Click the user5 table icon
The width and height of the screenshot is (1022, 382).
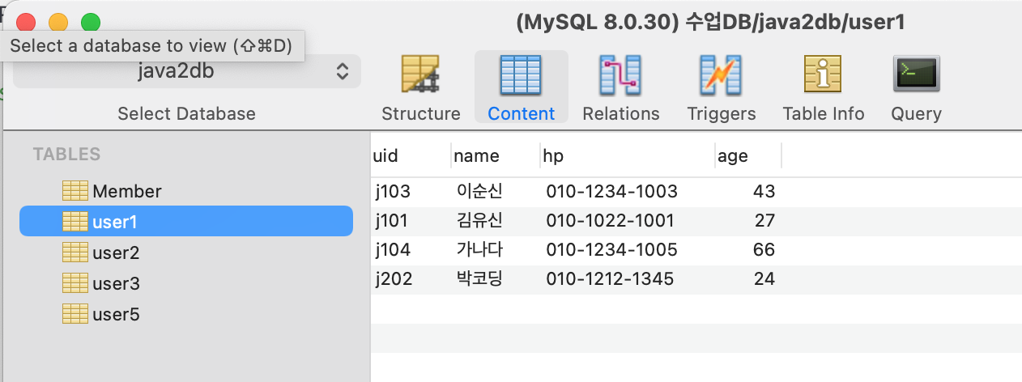point(75,314)
